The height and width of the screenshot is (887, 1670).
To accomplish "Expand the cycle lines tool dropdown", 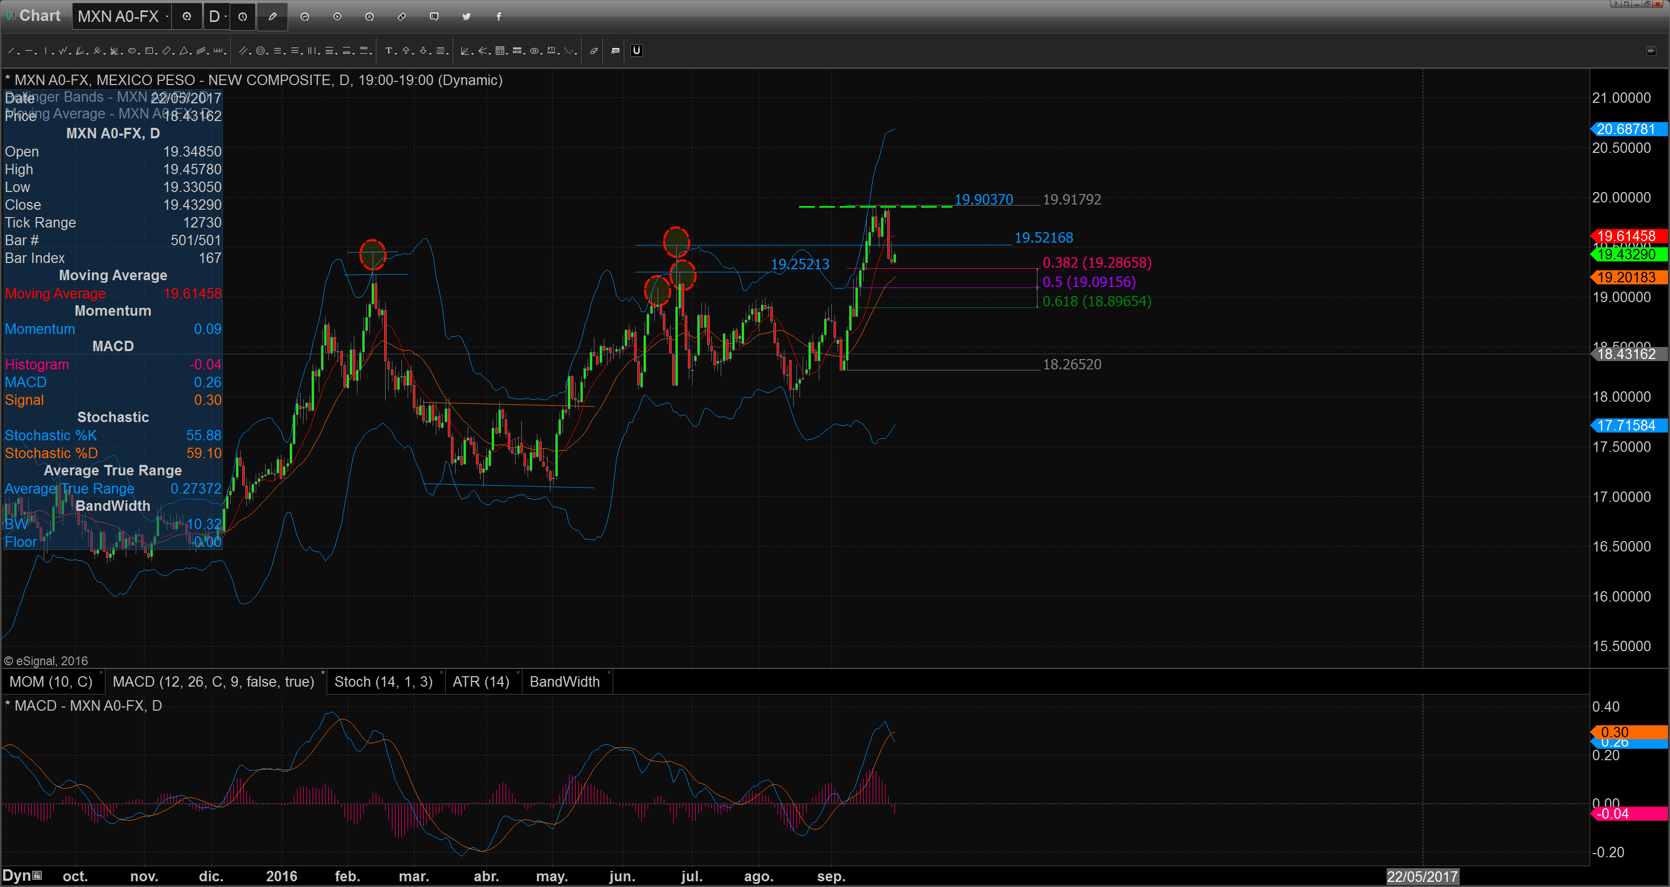I will pyautogui.click(x=225, y=54).
